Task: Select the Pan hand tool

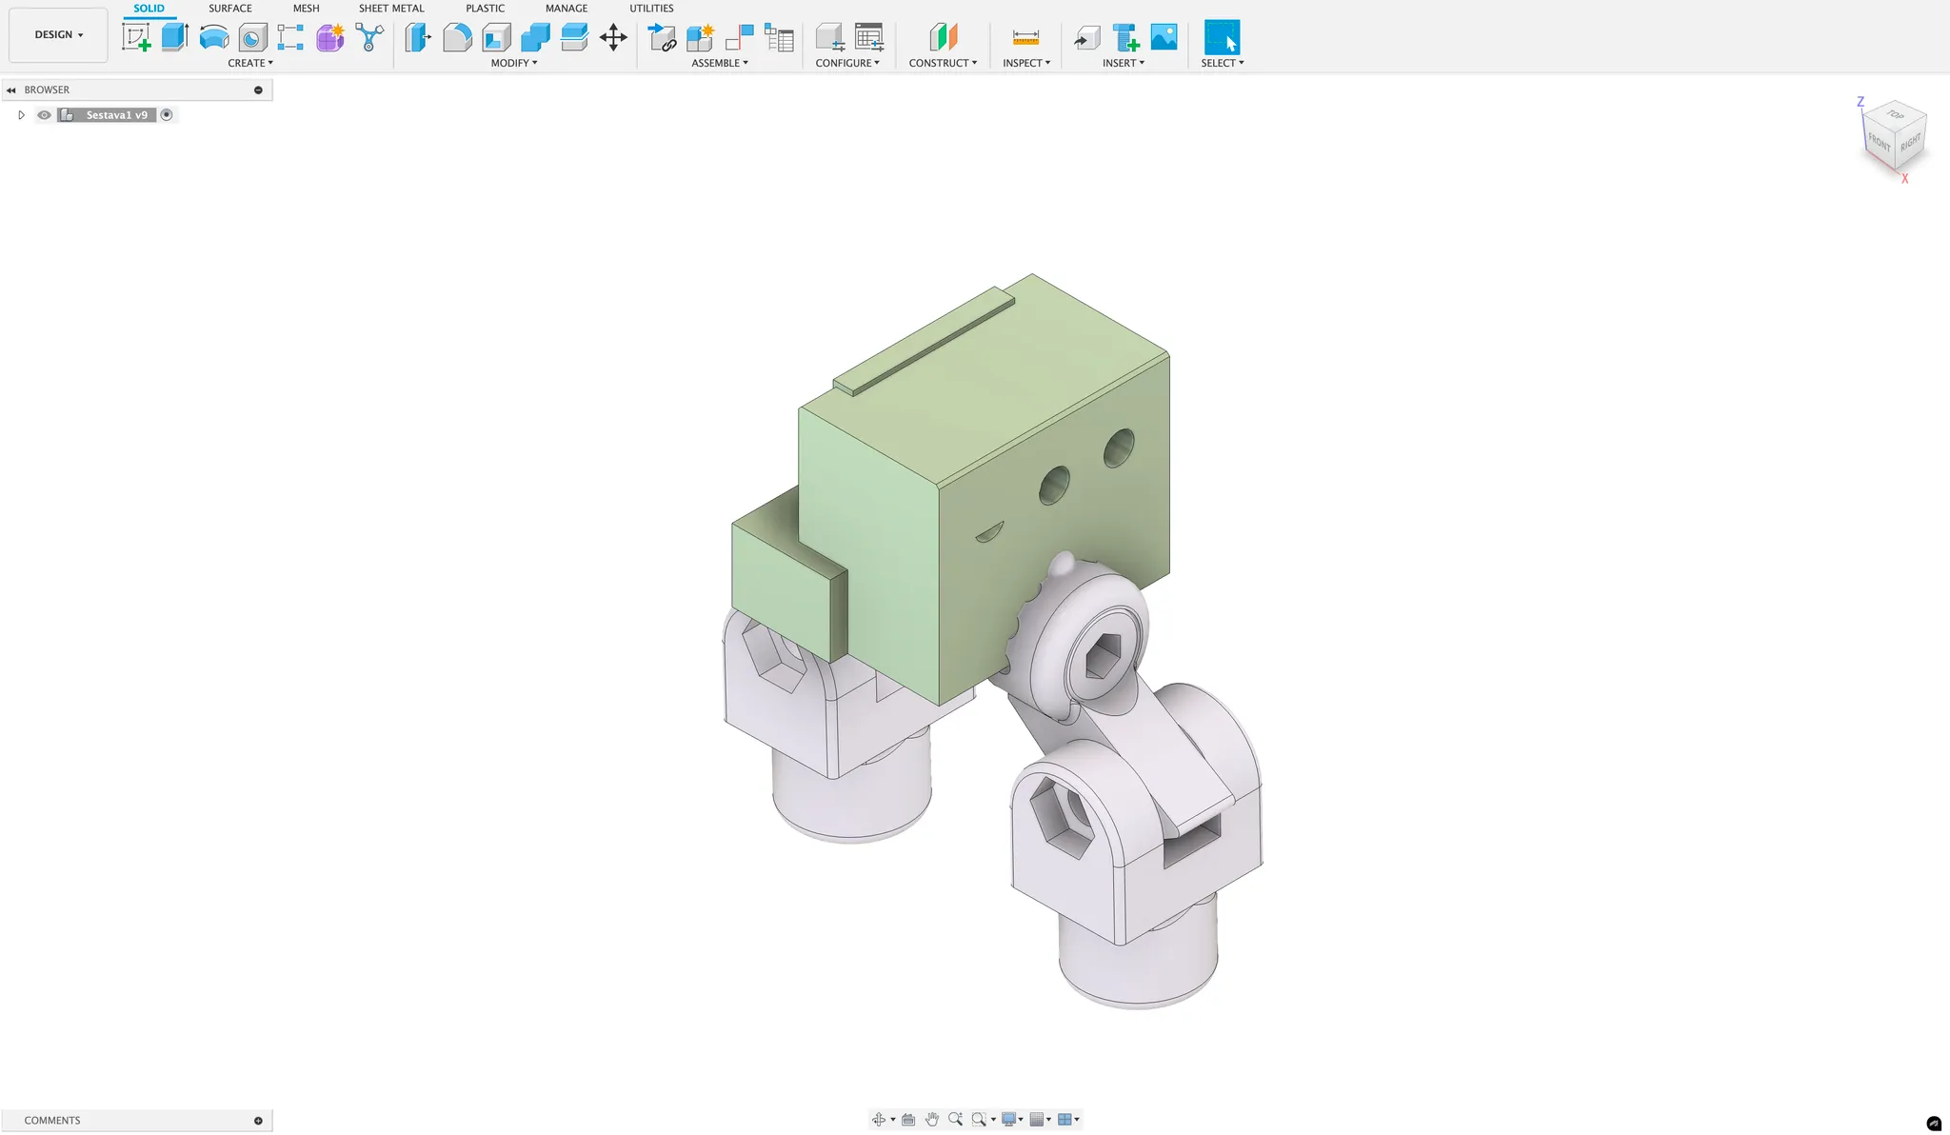Action: (932, 1120)
